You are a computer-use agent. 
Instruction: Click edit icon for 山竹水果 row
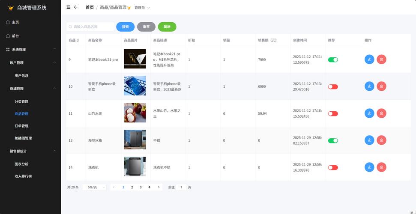[369, 113]
